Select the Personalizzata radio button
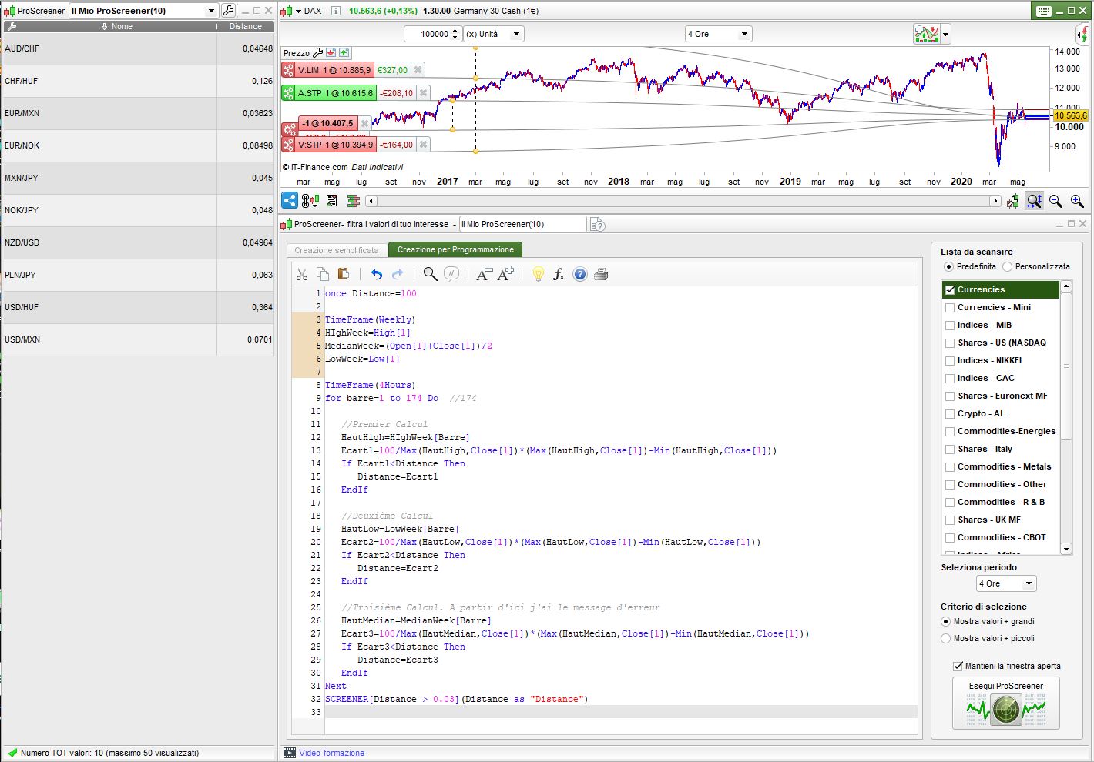 (x=1007, y=266)
